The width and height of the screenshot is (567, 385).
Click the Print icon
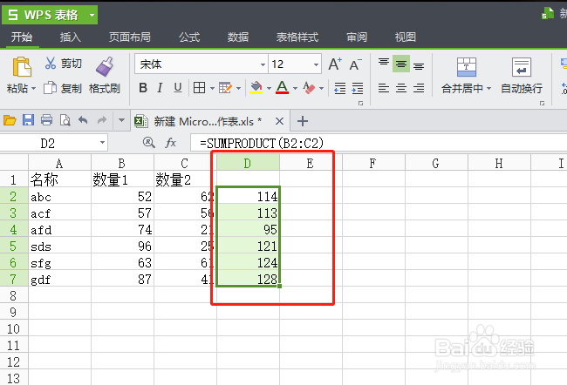[46, 120]
